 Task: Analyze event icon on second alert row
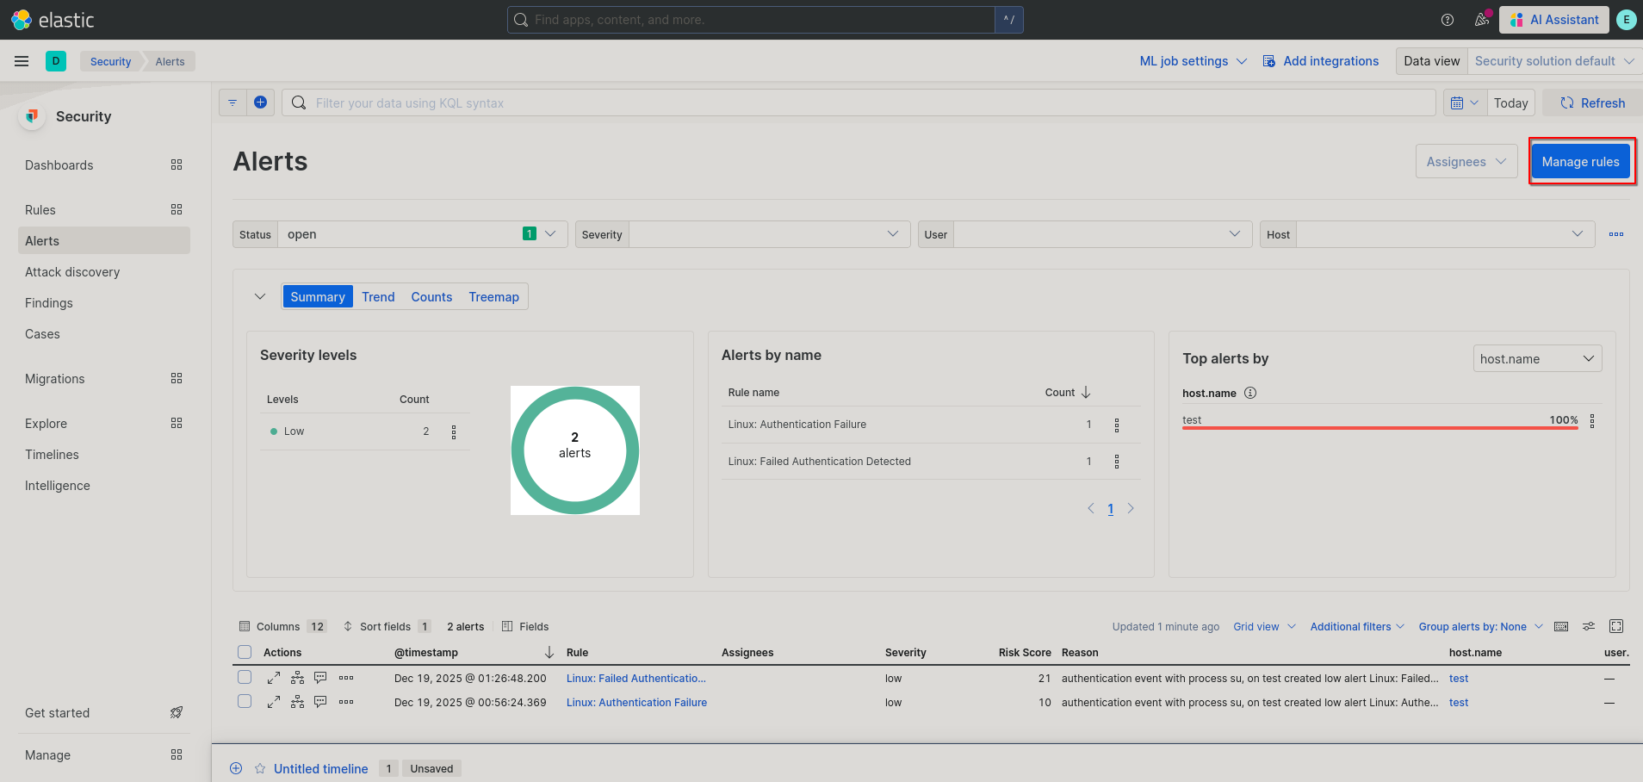click(x=297, y=702)
